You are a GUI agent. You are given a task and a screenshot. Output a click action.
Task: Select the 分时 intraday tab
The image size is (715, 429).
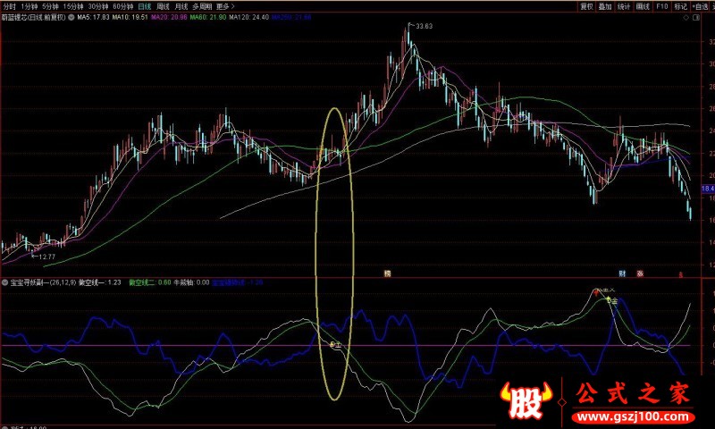[9, 5]
